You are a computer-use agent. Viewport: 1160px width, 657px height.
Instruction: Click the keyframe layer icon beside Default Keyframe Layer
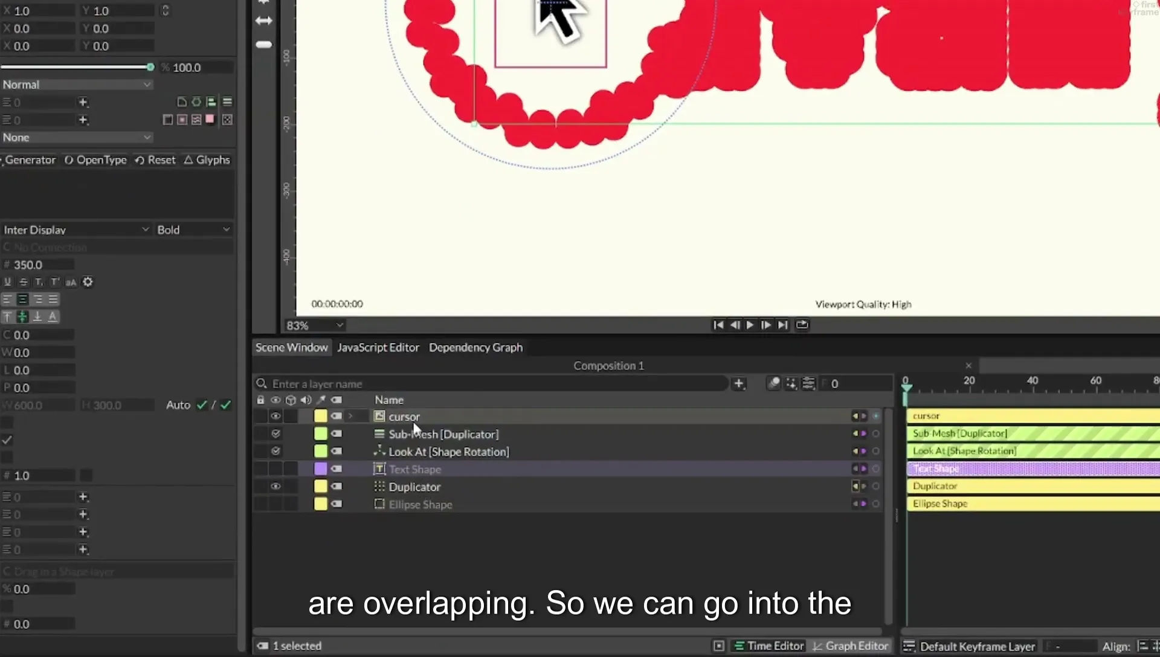[x=909, y=646]
